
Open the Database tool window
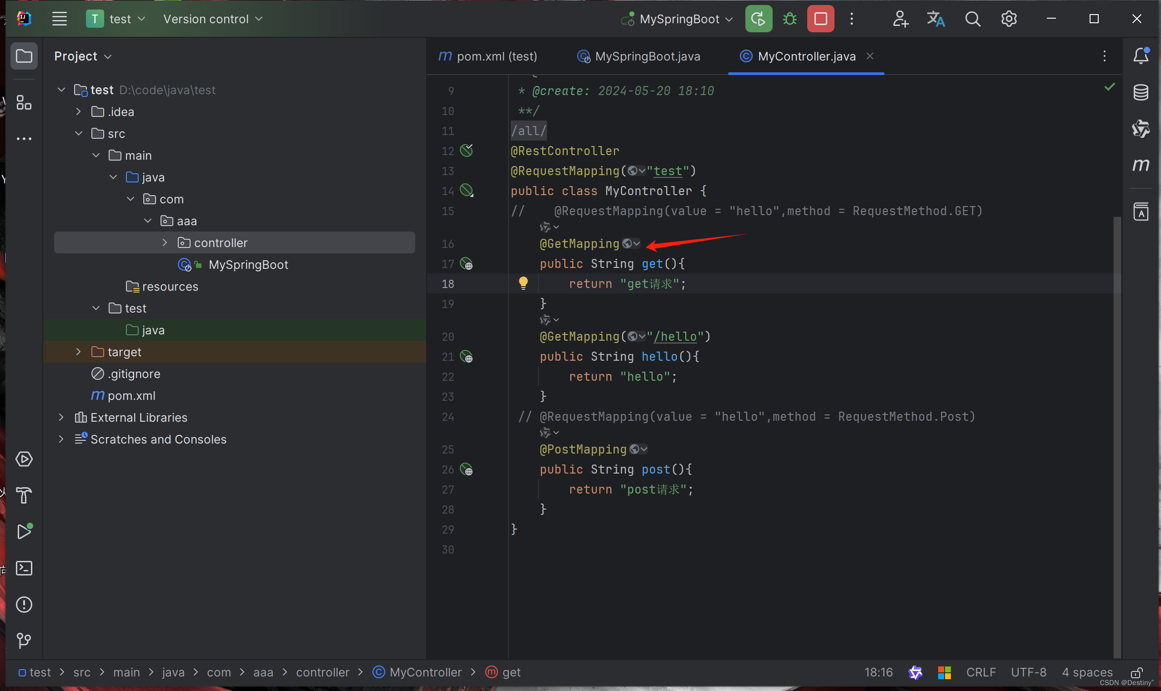(x=1141, y=92)
